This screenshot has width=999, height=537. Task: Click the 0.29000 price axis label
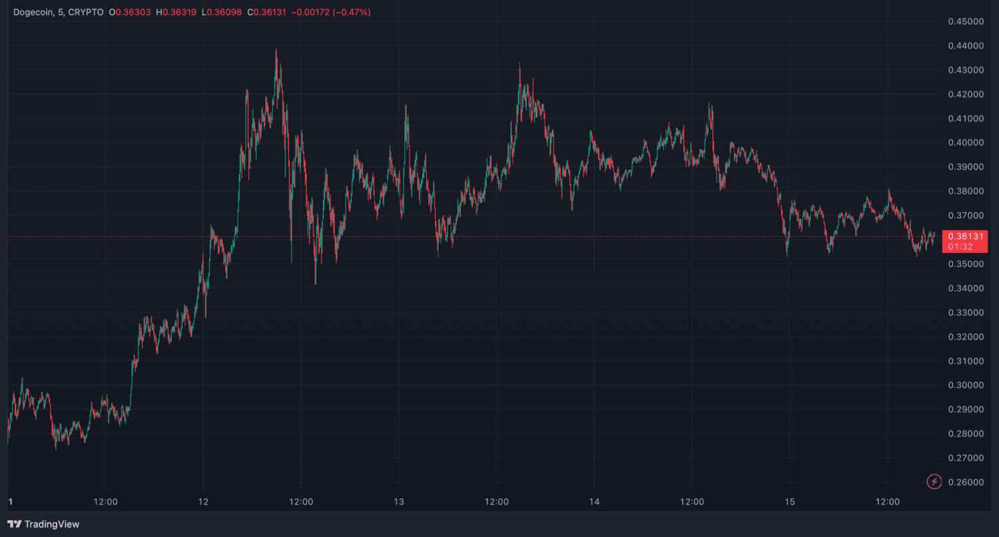click(966, 409)
